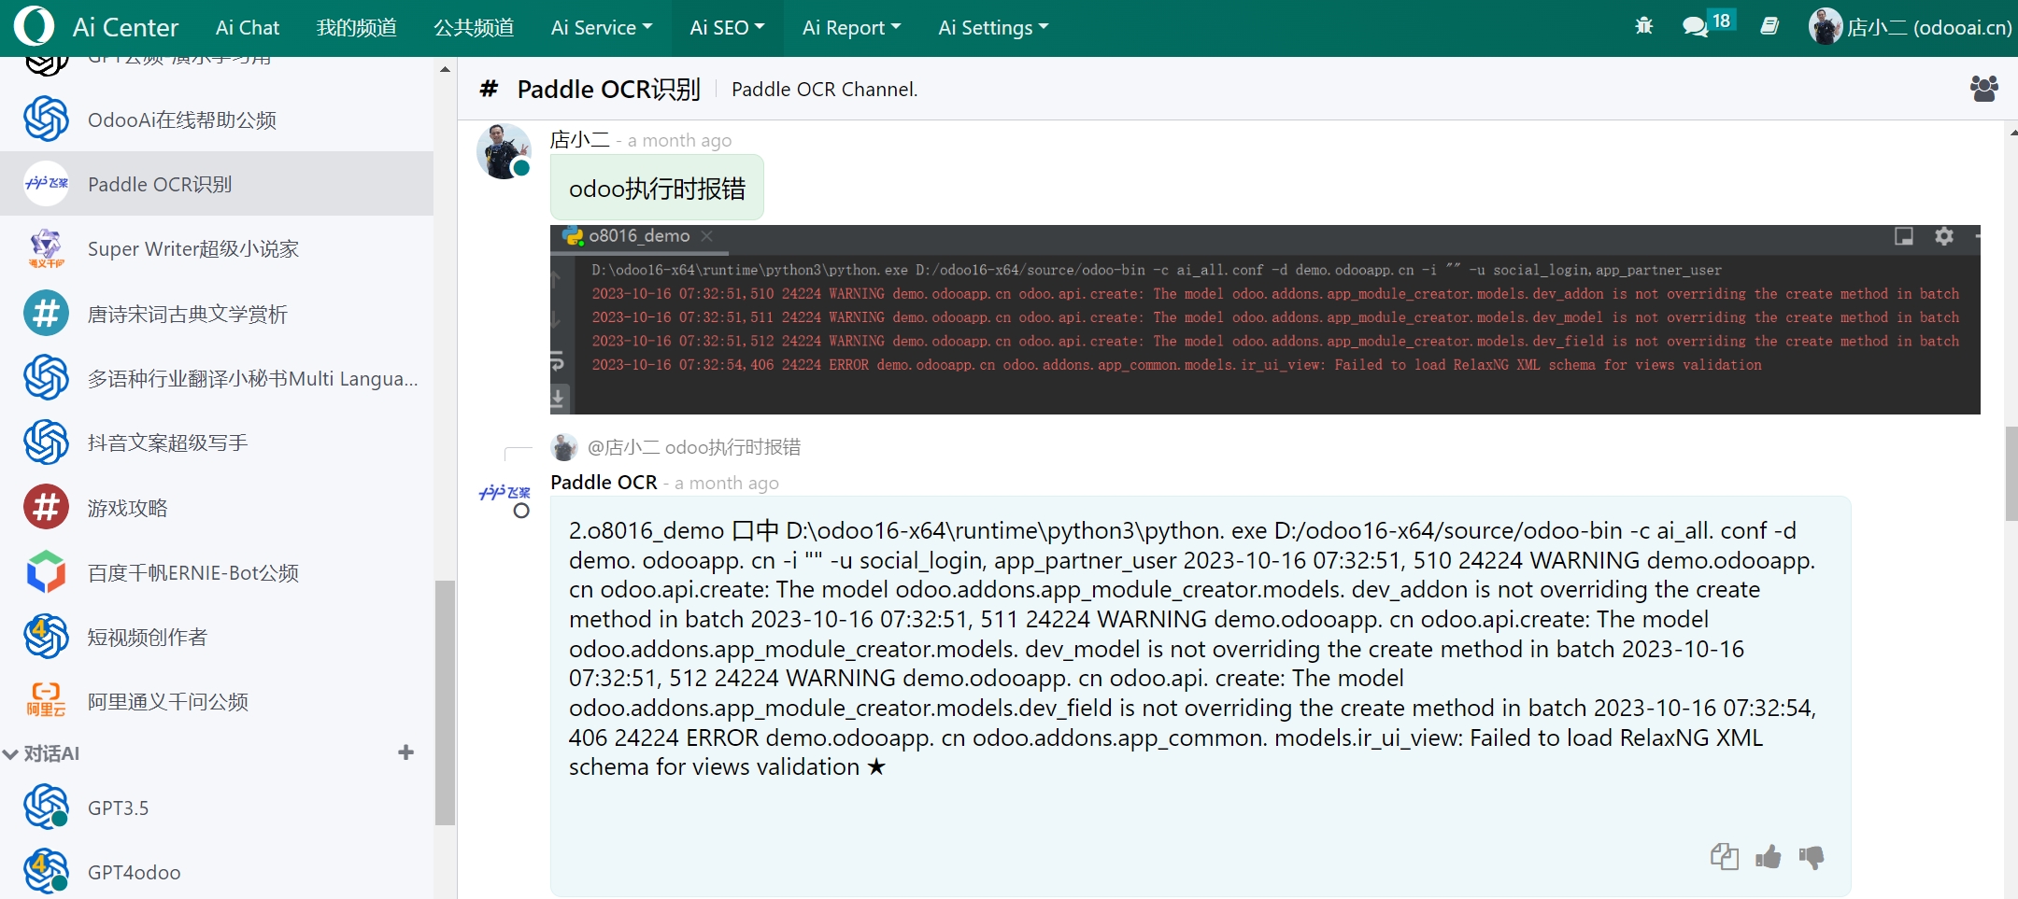Click the GPT3.5 avatar icon
The height and width of the screenshot is (899, 2018).
tap(47, 808)
